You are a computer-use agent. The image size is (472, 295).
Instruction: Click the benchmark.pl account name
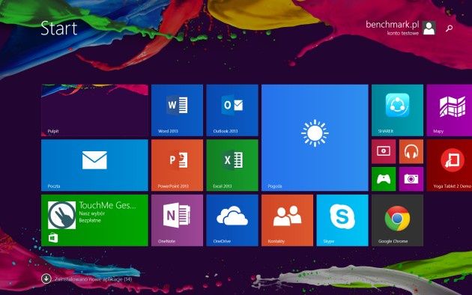(392, 25)
